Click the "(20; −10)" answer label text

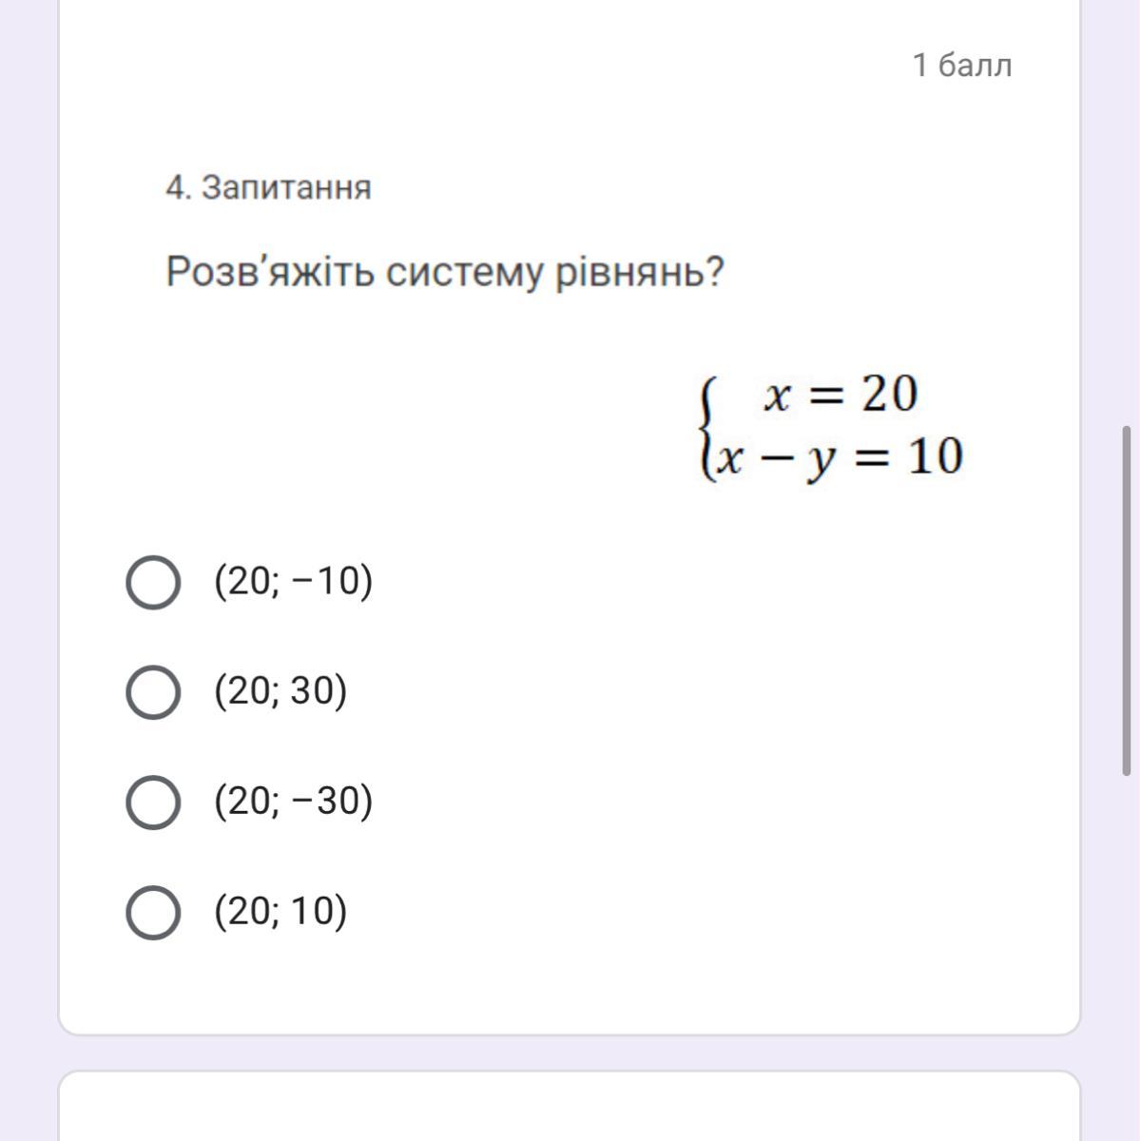(294, 581)
